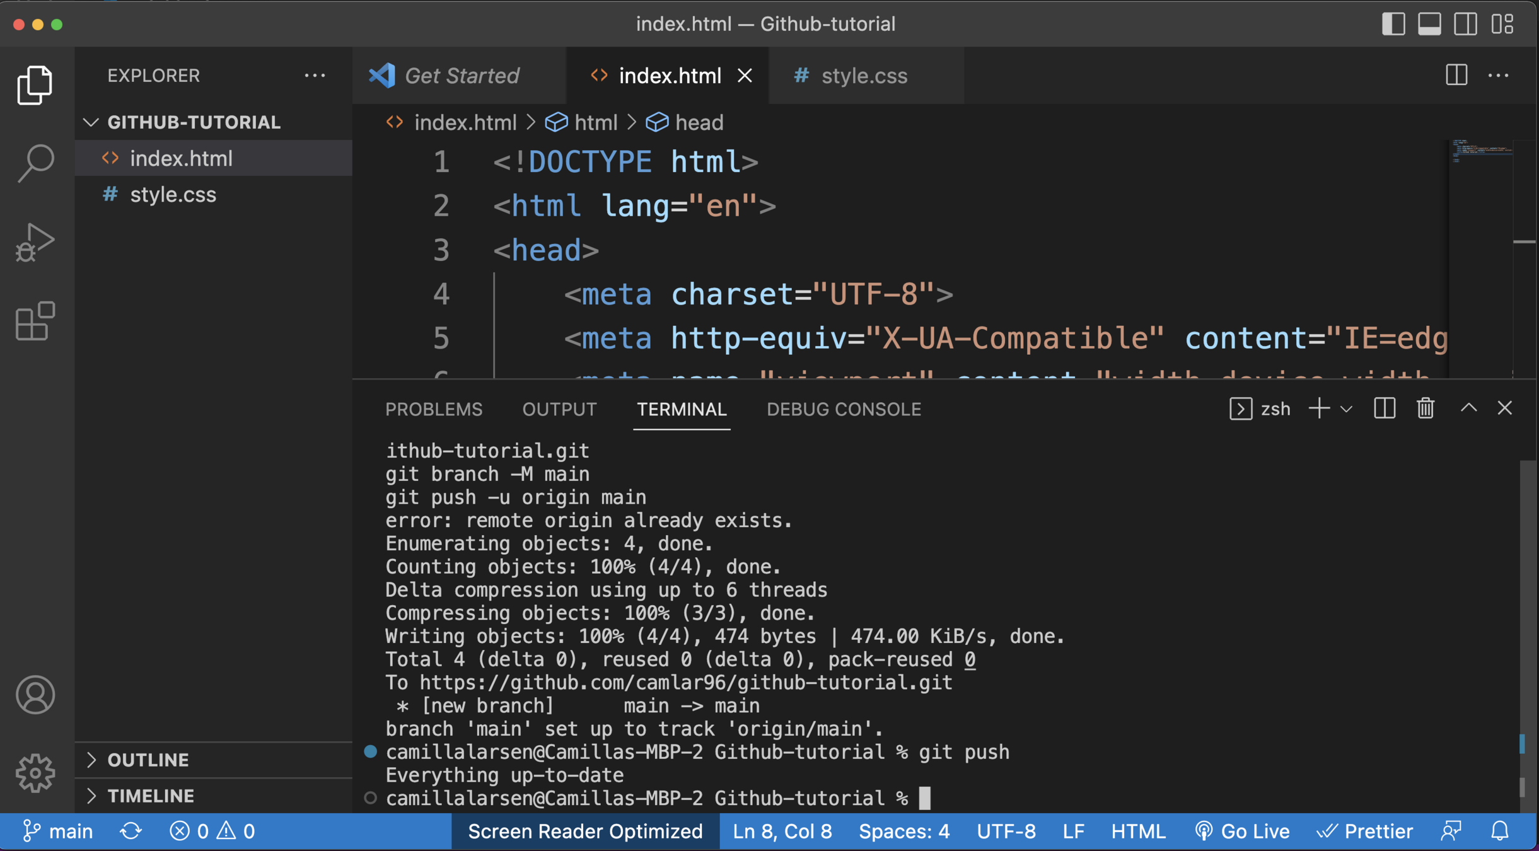Image resolution: width=1539 pixels, height=851 pixels.
Task: Expand the TIMELINE section
Action: pos(151,796)
